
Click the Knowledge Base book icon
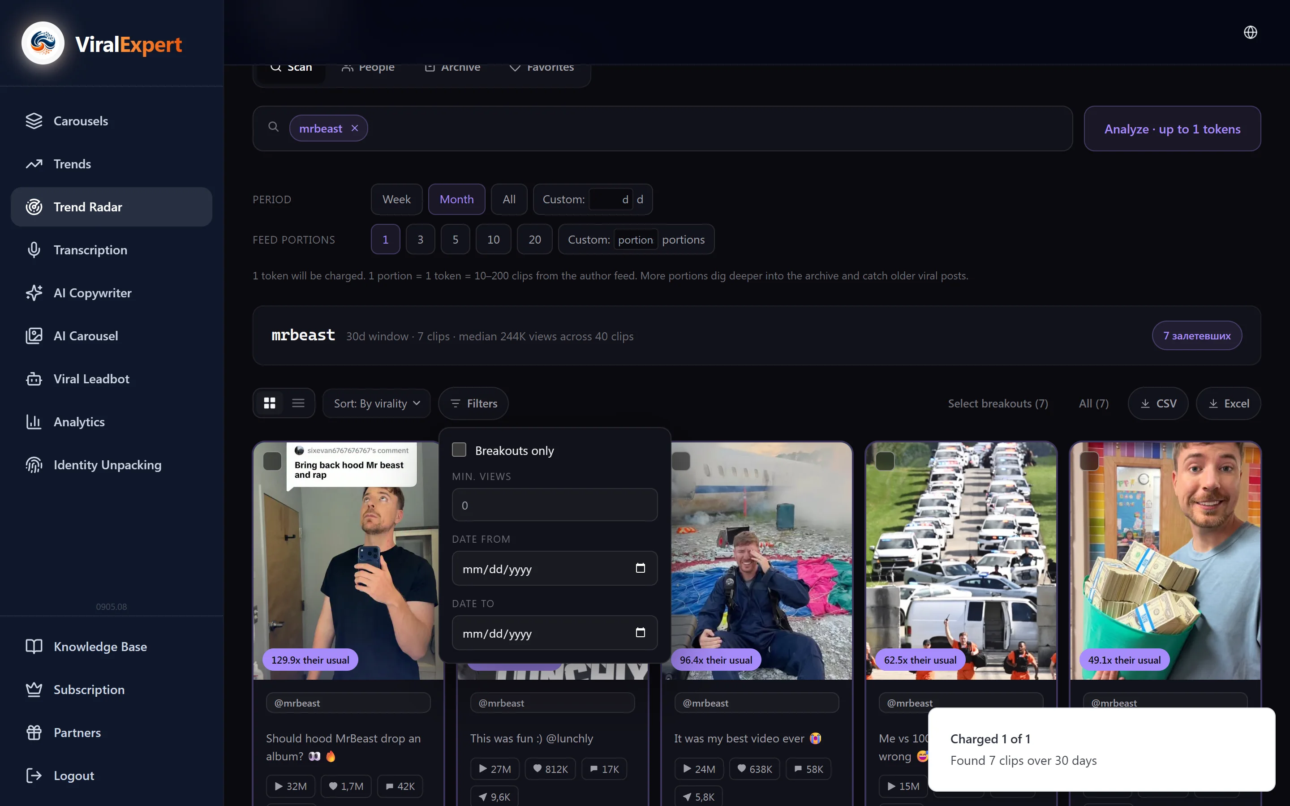(x=34, y=647)
